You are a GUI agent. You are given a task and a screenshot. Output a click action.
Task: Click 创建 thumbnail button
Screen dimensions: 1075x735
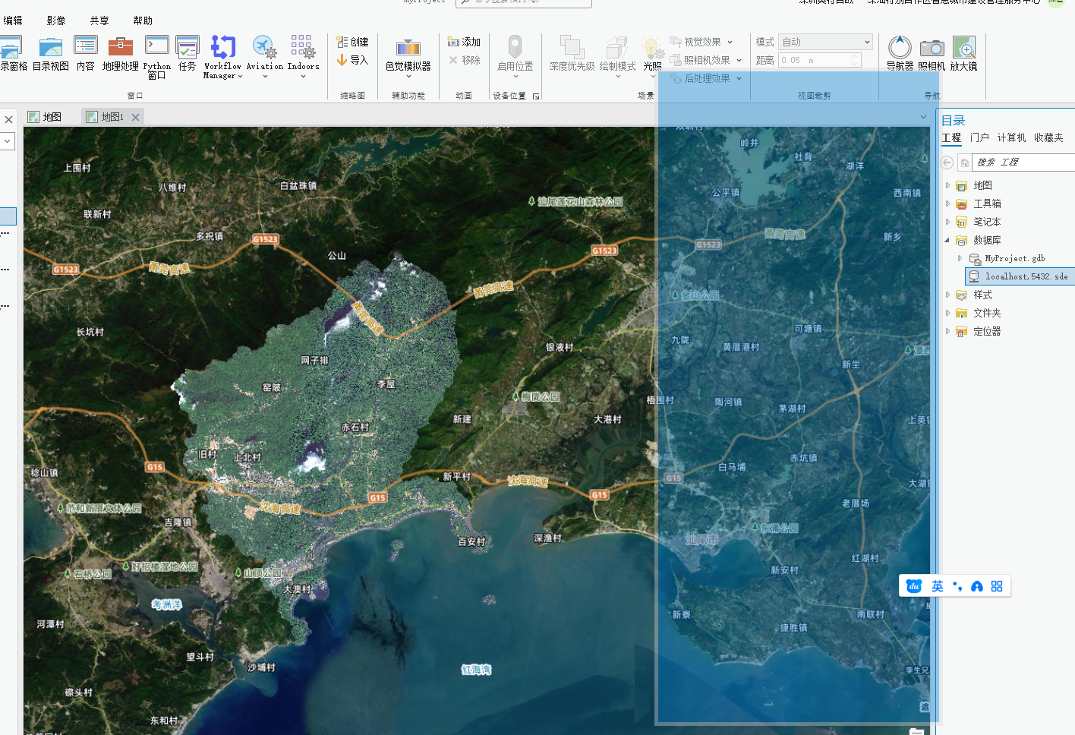tap(352, 42)
